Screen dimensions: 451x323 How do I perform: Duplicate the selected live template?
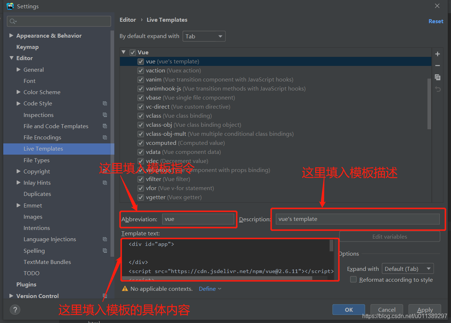point(438,77)
